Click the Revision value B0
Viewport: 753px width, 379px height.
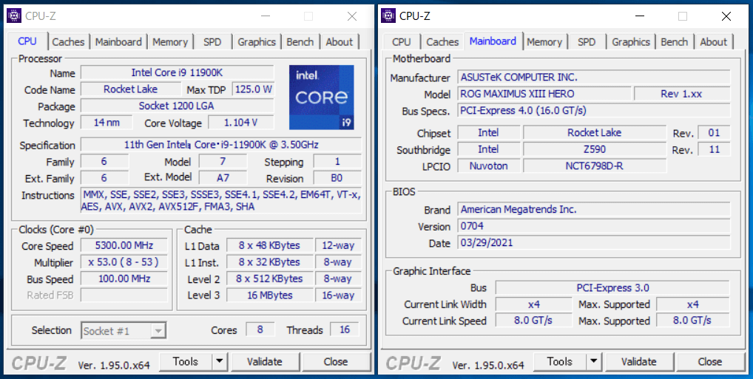click(x=337, y=178)
